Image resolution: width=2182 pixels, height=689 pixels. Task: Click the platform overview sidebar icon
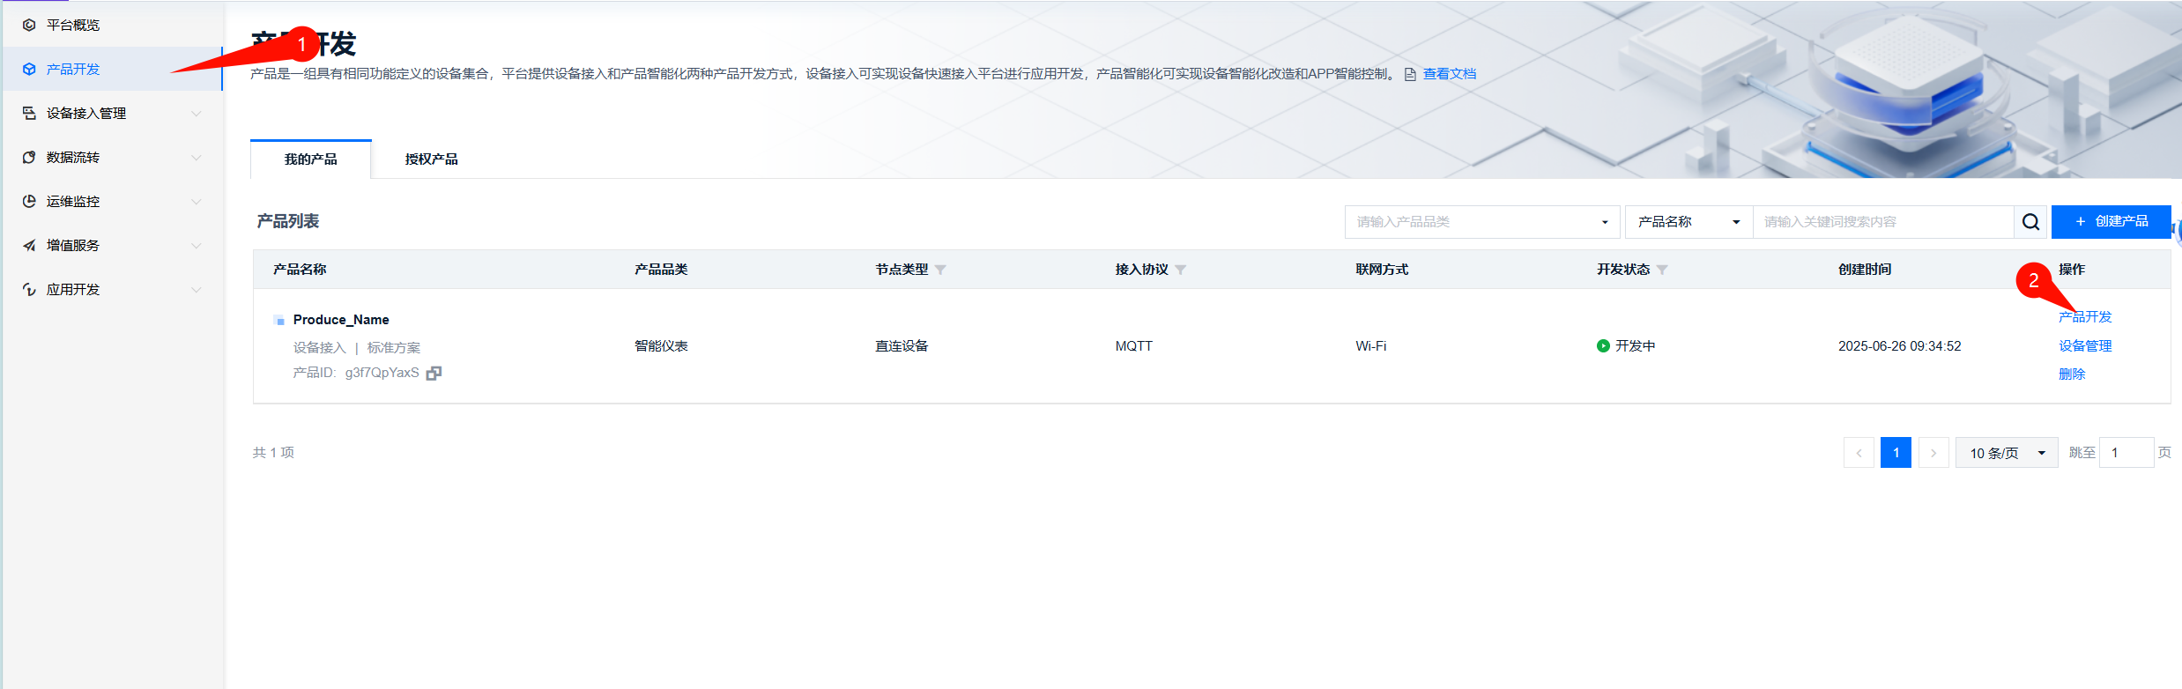(29, 26)
